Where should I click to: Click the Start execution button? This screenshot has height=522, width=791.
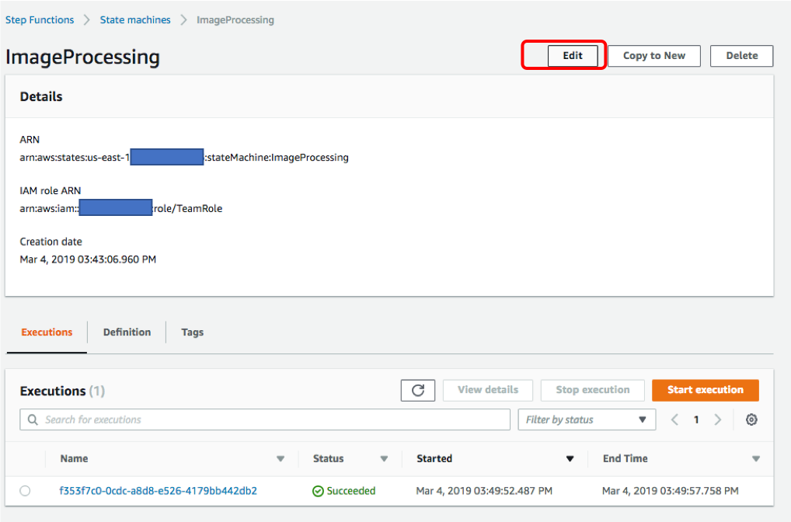point(706,391)
